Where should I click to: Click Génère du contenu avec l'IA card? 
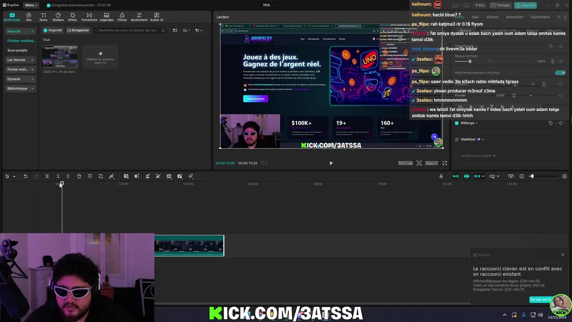click(x=101, y=56)
